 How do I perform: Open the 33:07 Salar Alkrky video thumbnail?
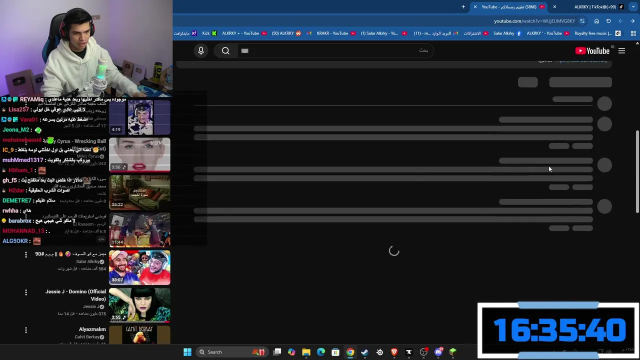[139, 267]
